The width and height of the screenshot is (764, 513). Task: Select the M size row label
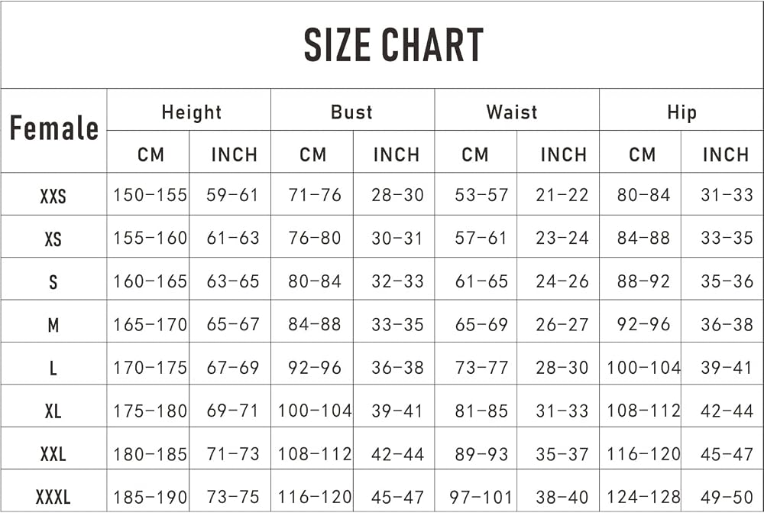coord(53,325)
